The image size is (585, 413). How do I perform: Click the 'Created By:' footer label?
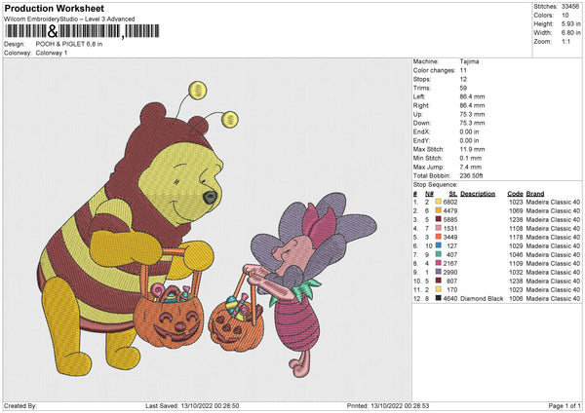20,405
